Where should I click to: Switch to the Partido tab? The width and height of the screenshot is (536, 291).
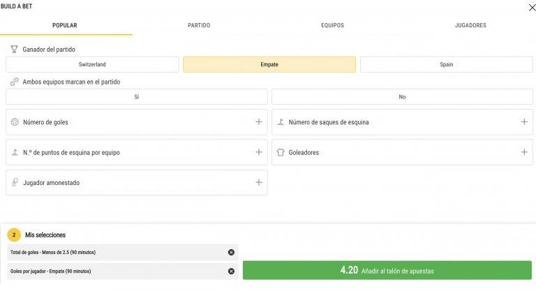199,26
